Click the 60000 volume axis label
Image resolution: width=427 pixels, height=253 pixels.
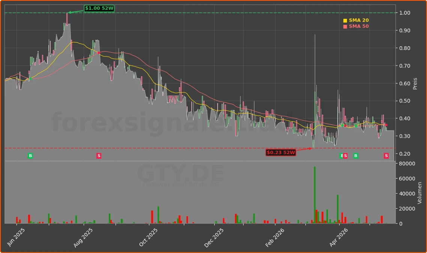point(407,179)
